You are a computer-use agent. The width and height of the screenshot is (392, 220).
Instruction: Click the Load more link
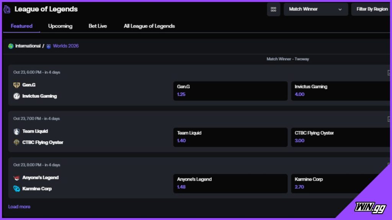pos(19,207)
